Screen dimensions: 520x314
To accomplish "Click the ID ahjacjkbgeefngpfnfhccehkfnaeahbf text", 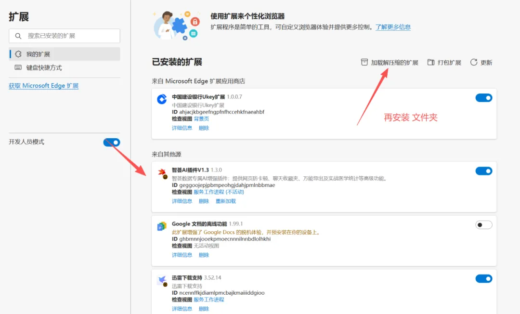I will point(218,112).
